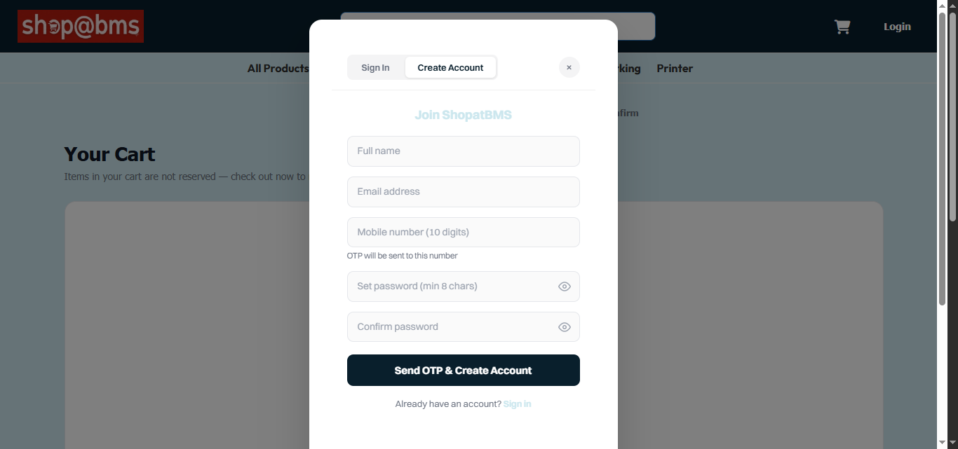
Task: Switch to the Sign In tab
Action: [375, 67]
